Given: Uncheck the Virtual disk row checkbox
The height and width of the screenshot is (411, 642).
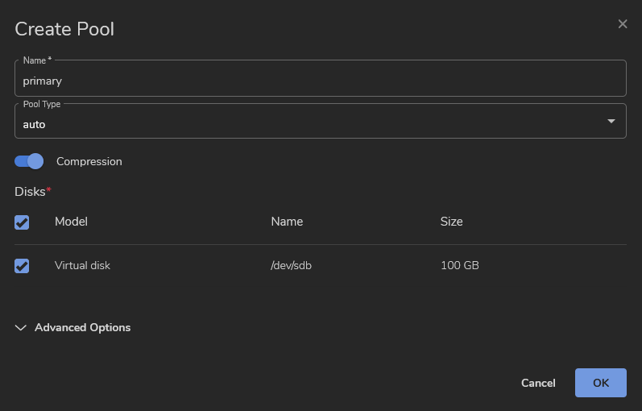Looking at the screenshot, I should click(23, 266).
